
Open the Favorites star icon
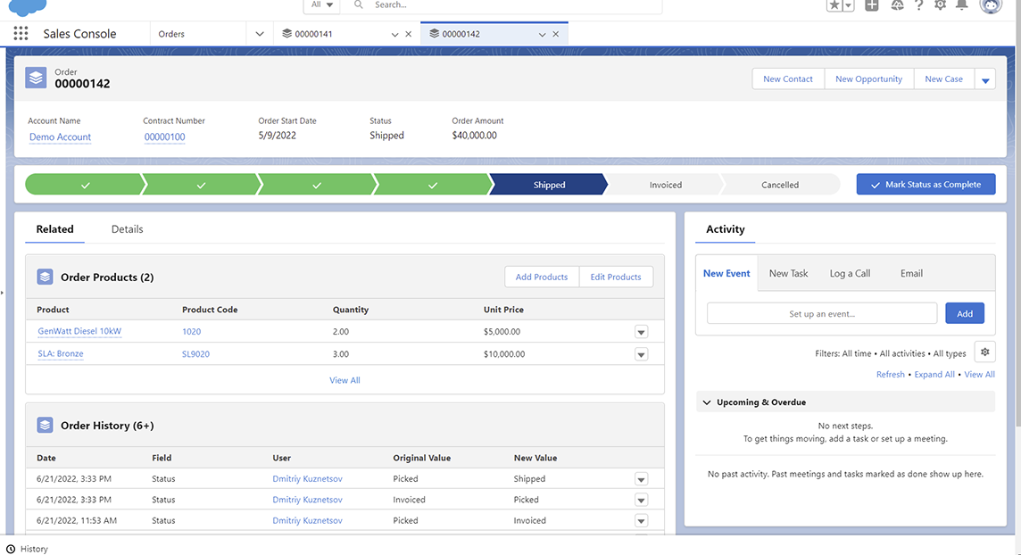[834, 5]
